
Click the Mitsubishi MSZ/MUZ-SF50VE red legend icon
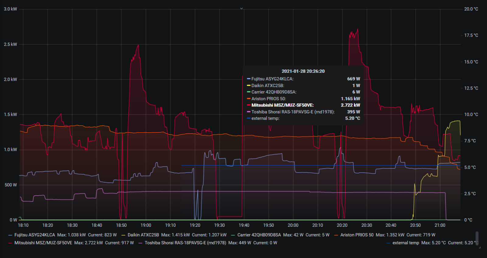point(10,243)
